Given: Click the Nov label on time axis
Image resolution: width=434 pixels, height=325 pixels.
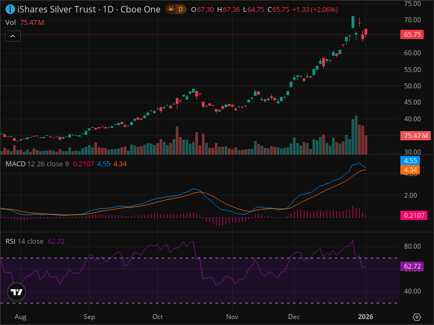Looking at the screenshot, I should (x=232, y=317).
